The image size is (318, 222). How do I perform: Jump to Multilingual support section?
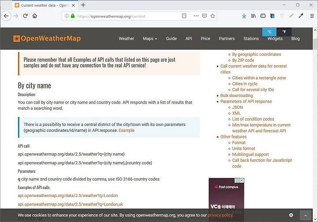[250, 154]
